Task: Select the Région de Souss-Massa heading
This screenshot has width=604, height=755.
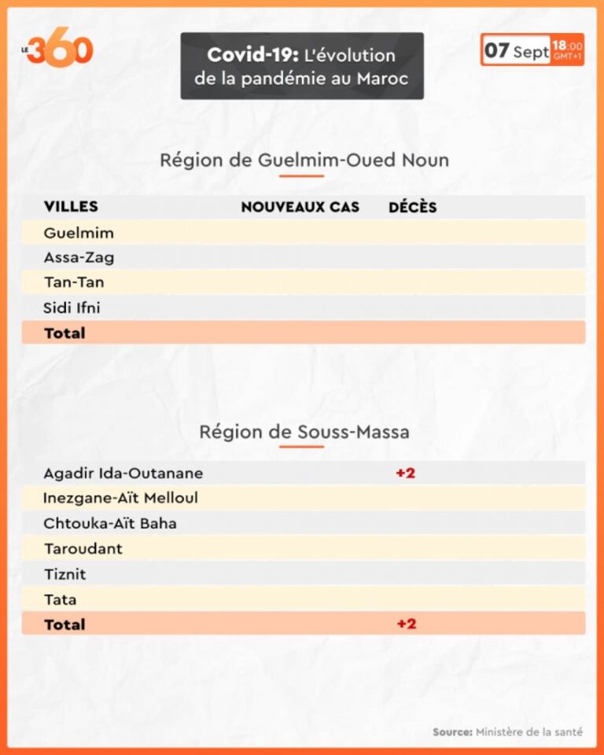Action: tap(304, 432)
